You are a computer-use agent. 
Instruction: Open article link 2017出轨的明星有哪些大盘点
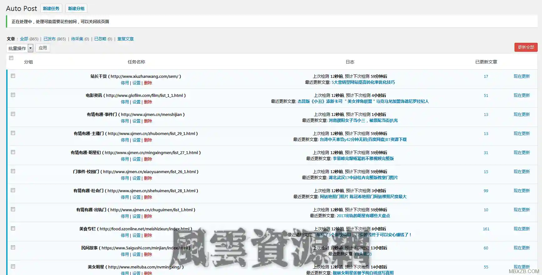[363, 216]
